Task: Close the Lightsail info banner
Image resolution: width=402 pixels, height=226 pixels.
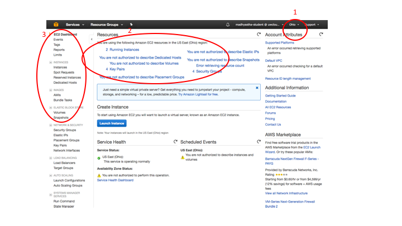Action: coord(257,88)
